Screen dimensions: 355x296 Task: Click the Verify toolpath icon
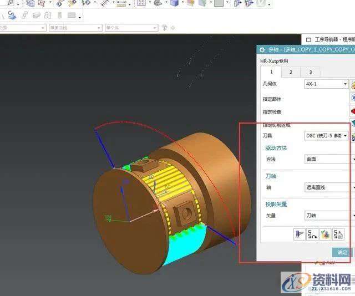coord(326,234)
